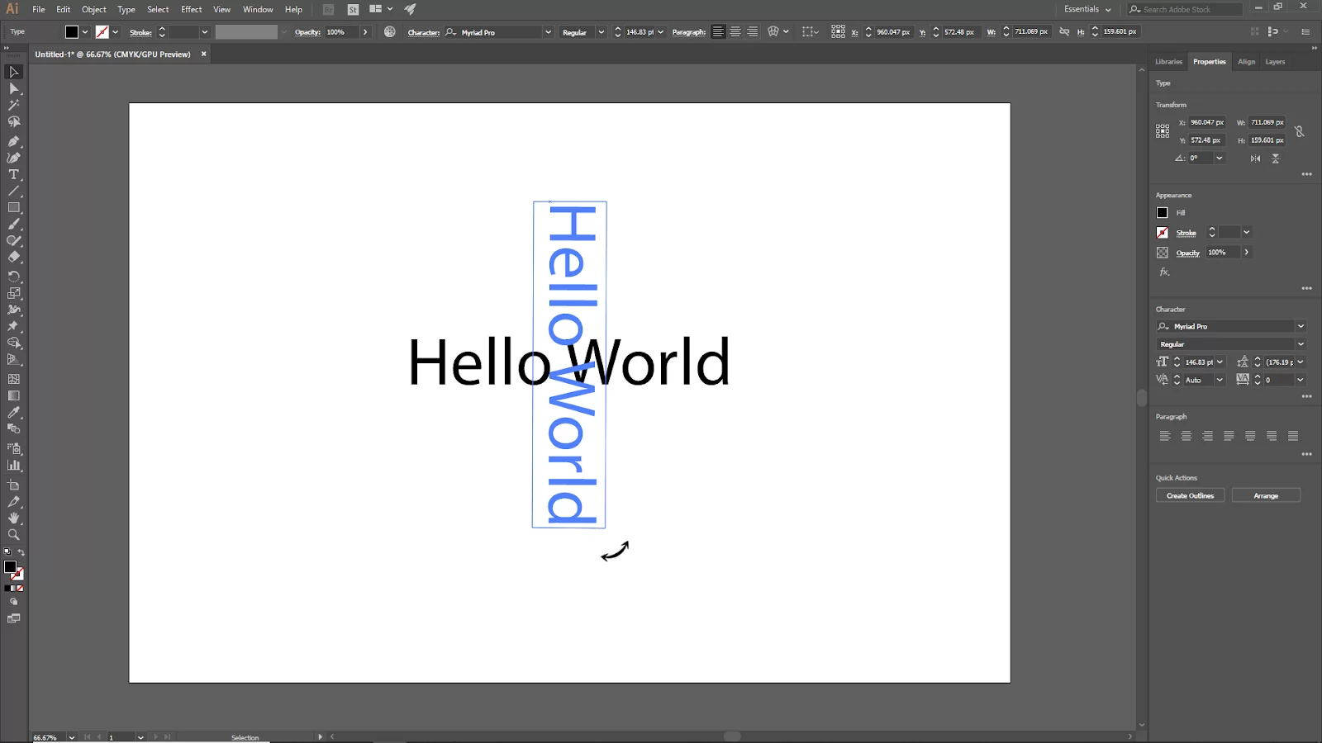This screenshot has height=743, width=1322.
Task: Open kerning Auto dropdown
Action: 1220,380
